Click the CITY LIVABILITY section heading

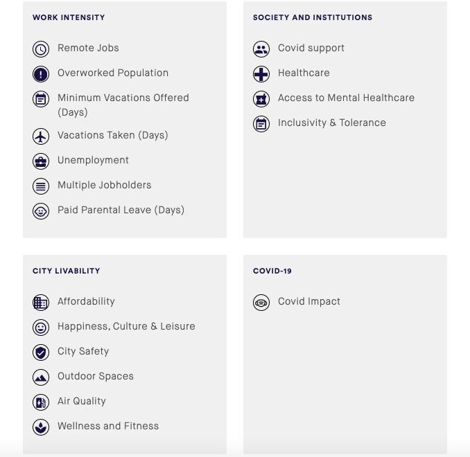[x=67, y=271]
